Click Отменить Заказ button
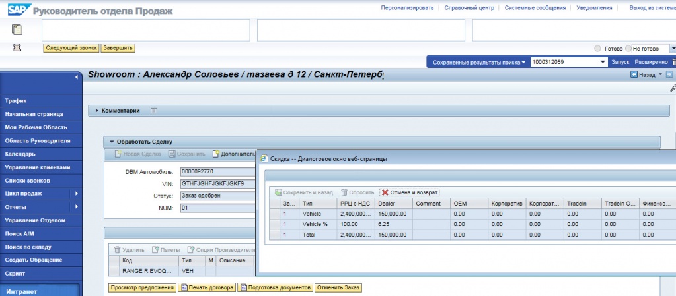The width and height of the screenshot is (676, 296). click(x=338, y=287)
